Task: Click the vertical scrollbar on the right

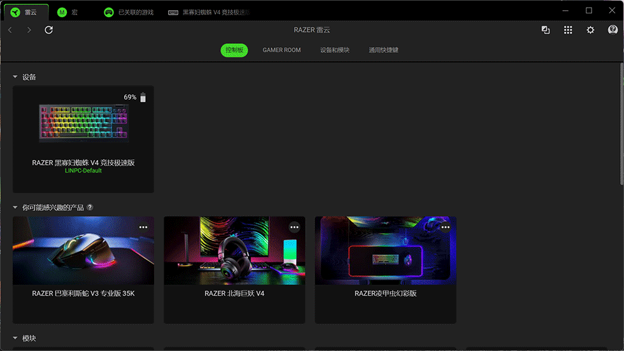Action: coord(621,124)
